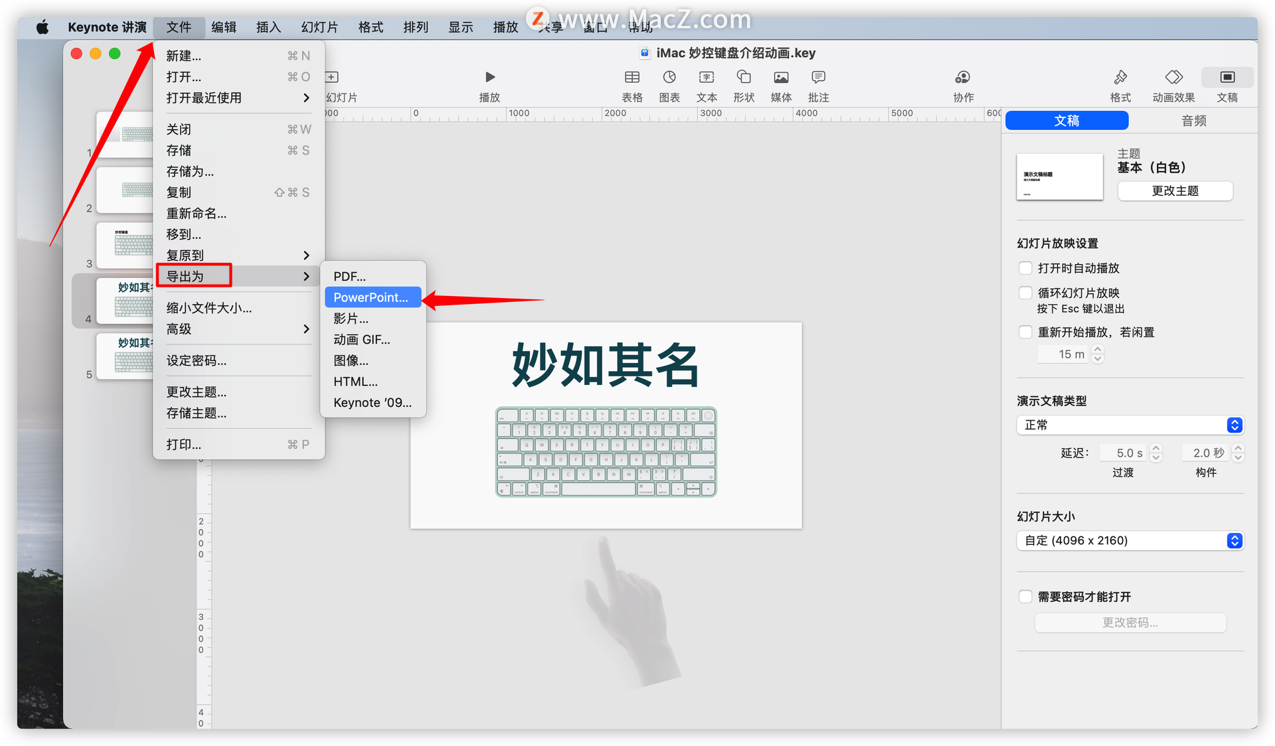Viewport: 1275px width, 746px height.
Task: Open 演示文稿类型 dropdown showing 正常
Action: [x=1130, y=425]
